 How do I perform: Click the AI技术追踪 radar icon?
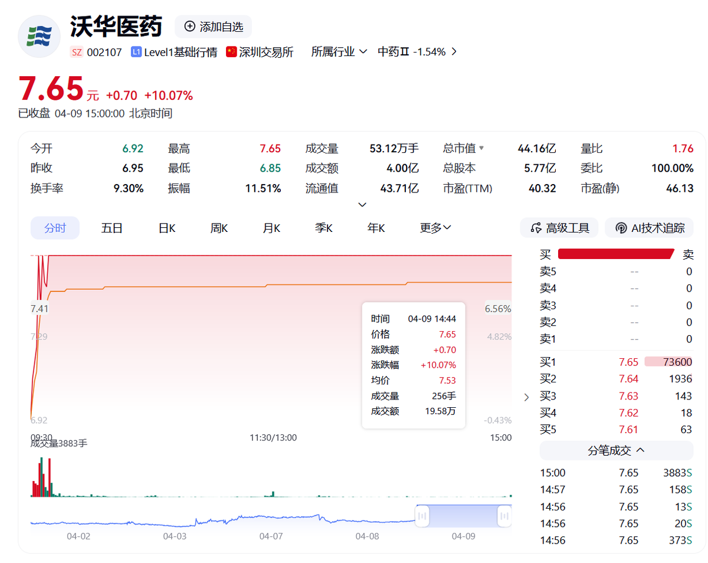(x=621, y=228)
